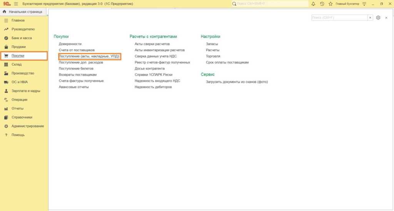This screenshot has height=211, width=394.
Task: Open Поступление (акты, накладные, УПД)
Action: pyautogui.click(x=89, y=56)
